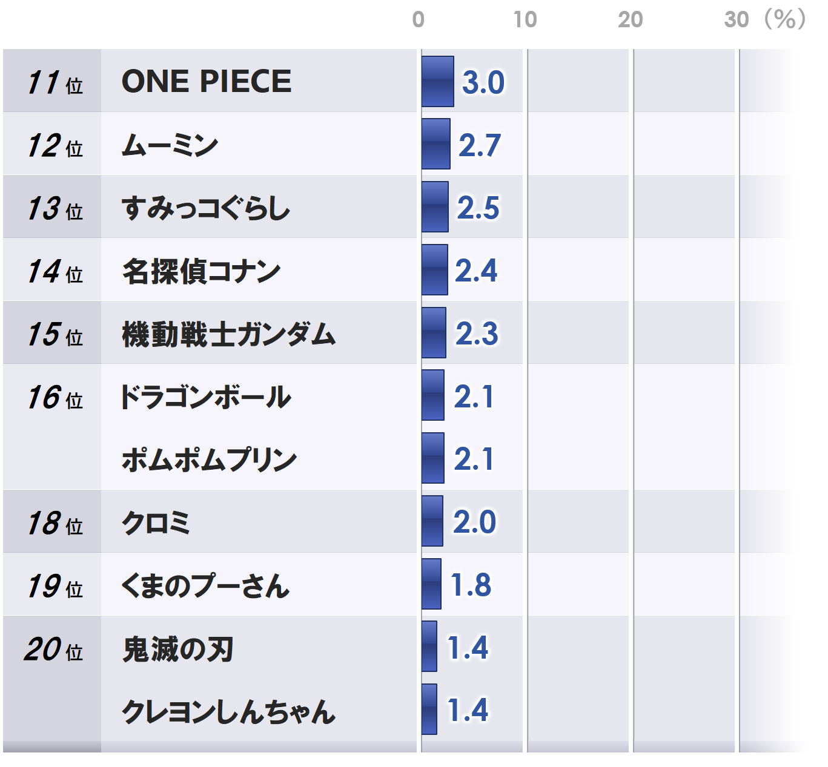Select the クロミ entry name
This screenshot has height=767, width=828.
pos(156,523)
